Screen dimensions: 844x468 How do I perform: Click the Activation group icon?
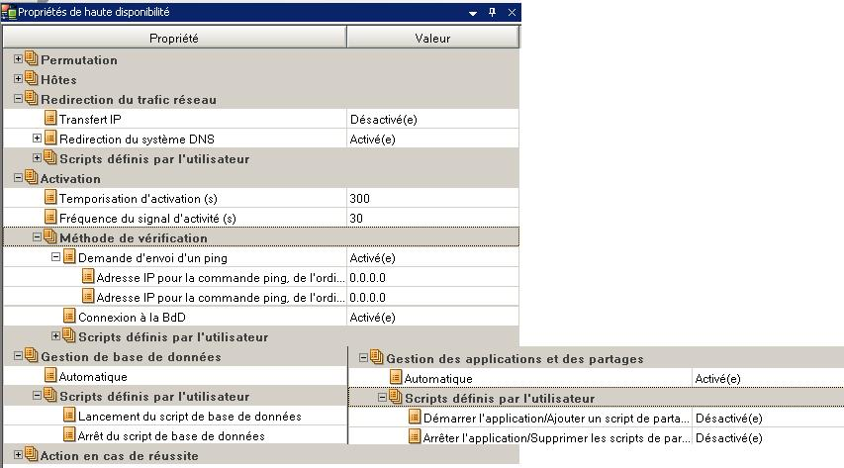click(32, 177)
